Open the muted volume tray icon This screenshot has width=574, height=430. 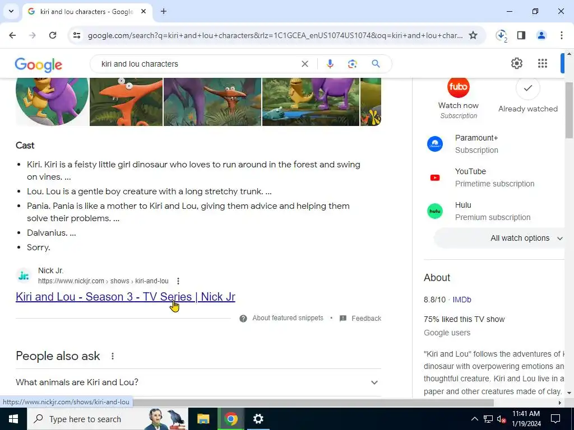click(502, 419)
